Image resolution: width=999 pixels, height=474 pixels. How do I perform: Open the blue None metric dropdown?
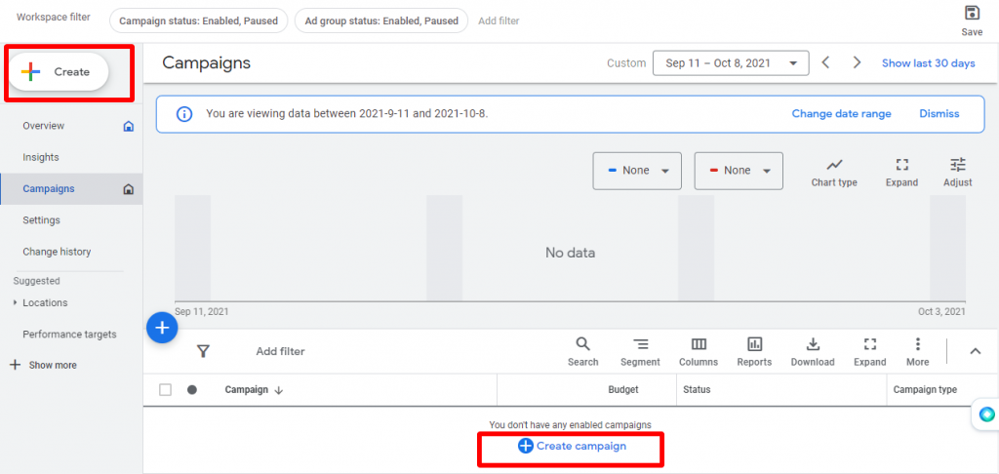click(x=637, y=170)
